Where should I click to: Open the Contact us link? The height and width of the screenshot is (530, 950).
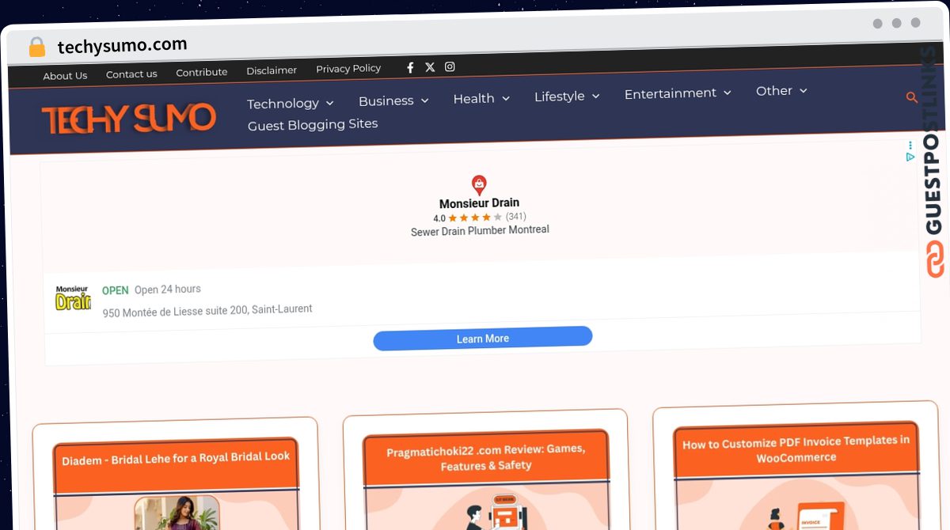(x=131, y=74)
